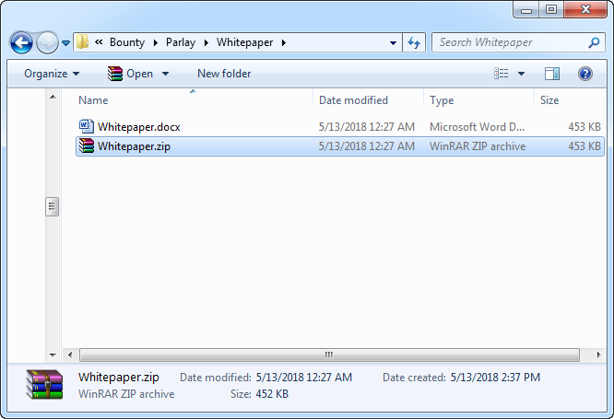
Task: Click the Forward navigation arrow button
Action: 47,42
